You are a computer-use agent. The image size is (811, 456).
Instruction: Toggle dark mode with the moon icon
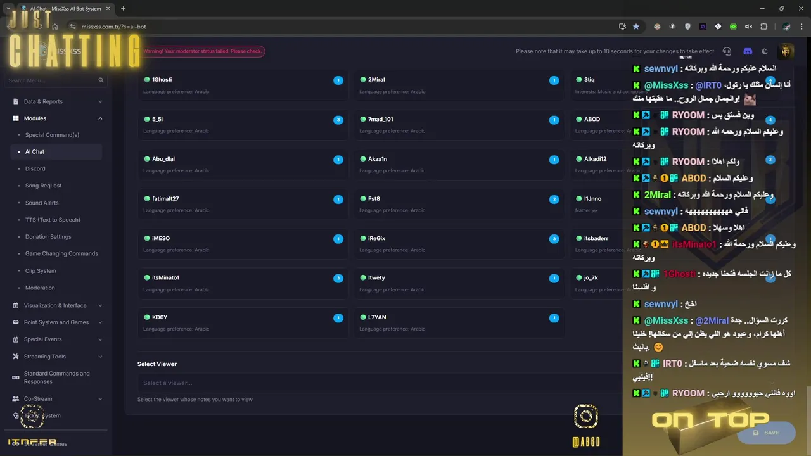point(765,51)
